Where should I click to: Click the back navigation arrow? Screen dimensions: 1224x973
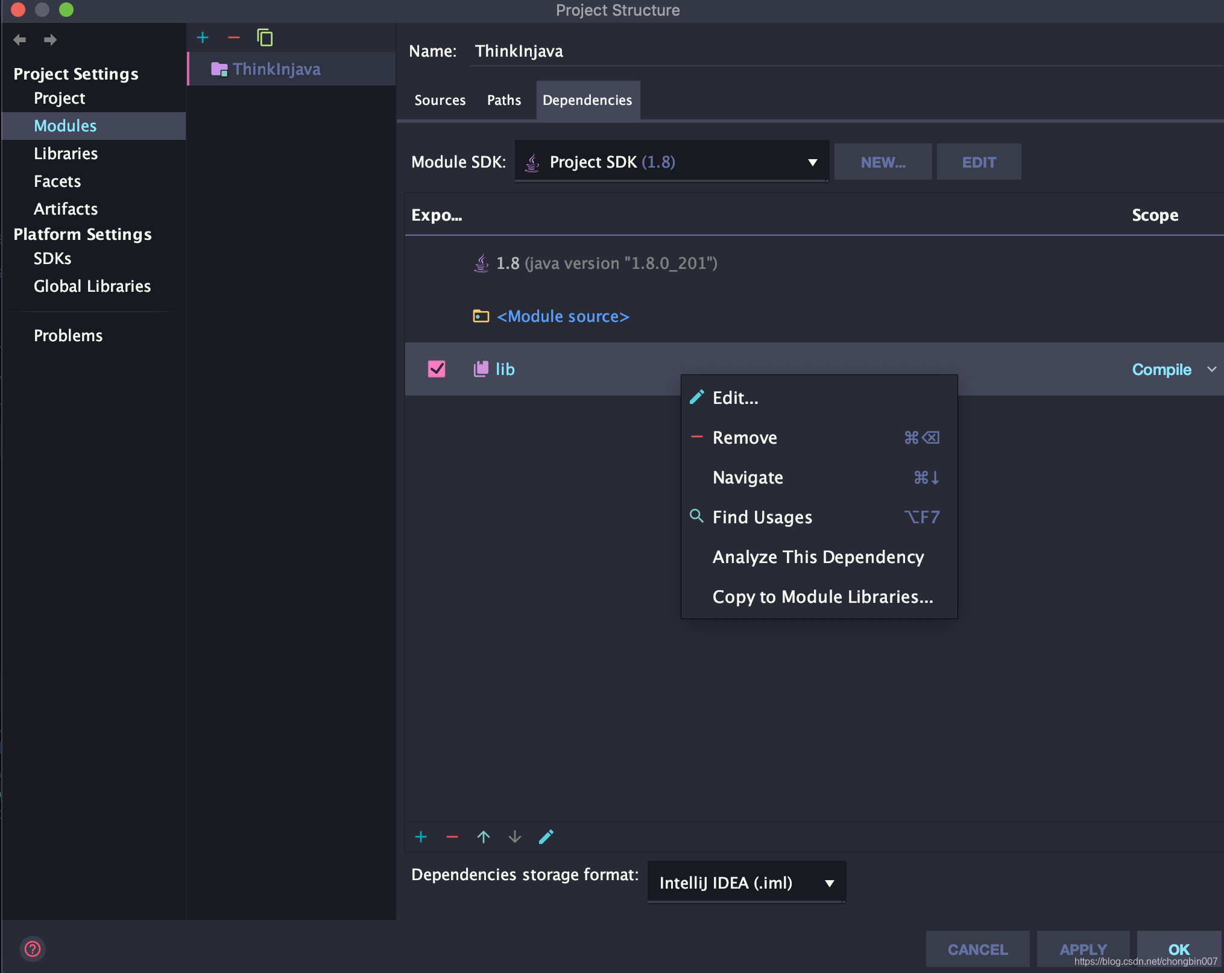[19, 40]
